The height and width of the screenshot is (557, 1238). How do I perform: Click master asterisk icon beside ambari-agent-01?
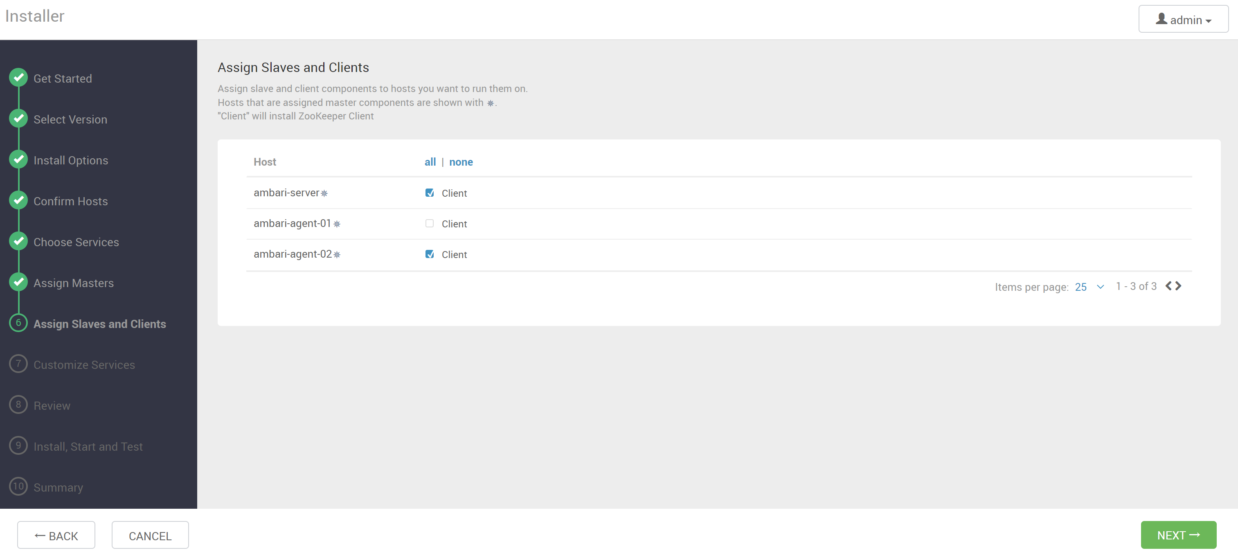click(337, 224)
